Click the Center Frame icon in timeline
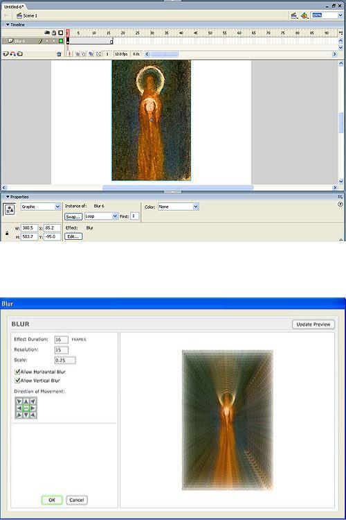Screen dimensions: 346x520 tap(69, 53)
